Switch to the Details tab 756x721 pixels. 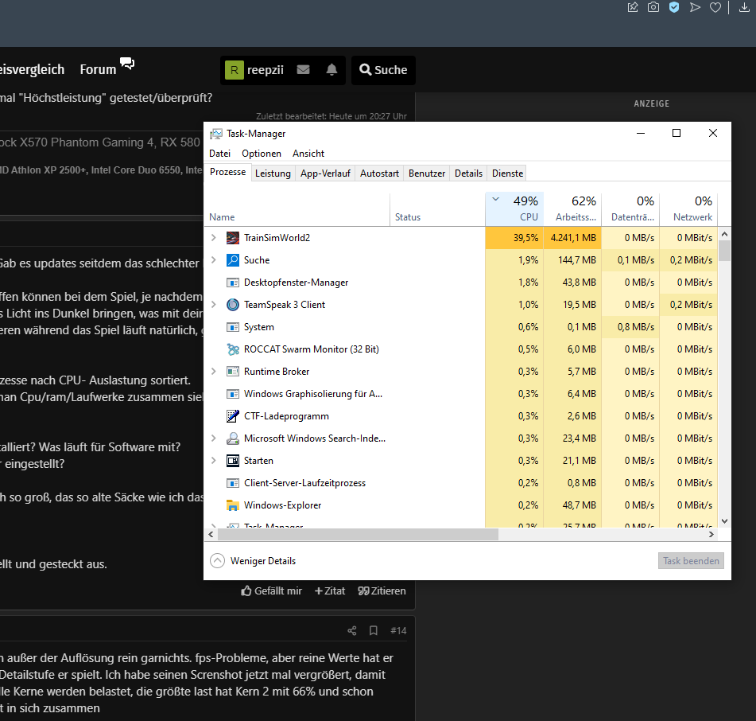469,173
